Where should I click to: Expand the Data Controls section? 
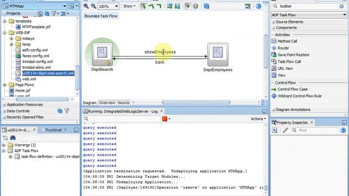pos(4,111)
